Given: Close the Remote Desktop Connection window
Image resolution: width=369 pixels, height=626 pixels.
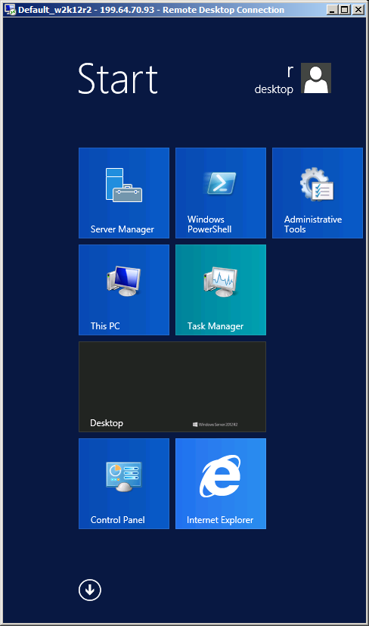Looking at the screenshot, I should 358,10.
